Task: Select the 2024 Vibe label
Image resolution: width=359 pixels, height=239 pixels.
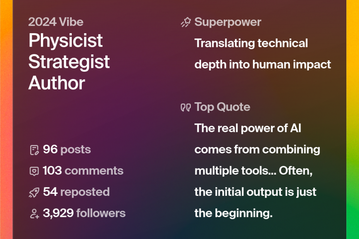Action: click(56, 22)
